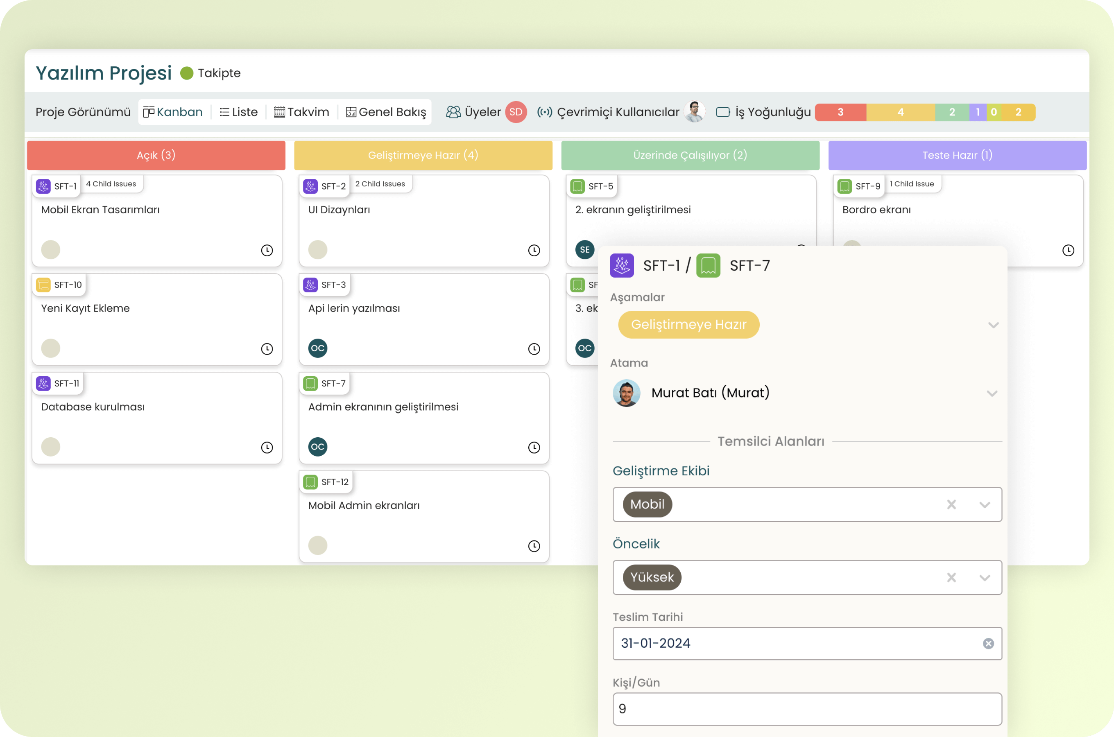Click purple workload segment showing 1

coord(978,112)
